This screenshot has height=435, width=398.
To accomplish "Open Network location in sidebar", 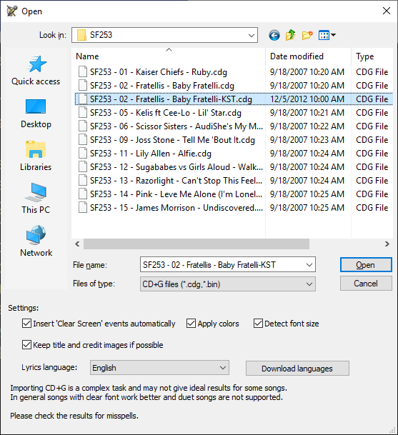I will (x=36, y=241).
